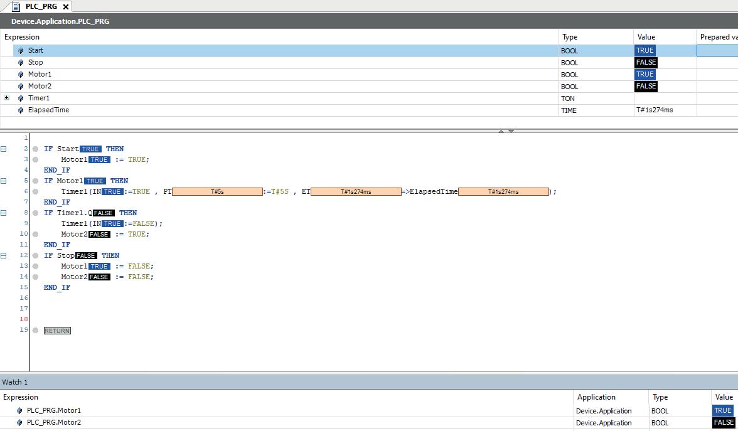Click the ElapsedTime value T#1s274ms
This screenshot has width=738, height=431.
[x=655, y=110]
